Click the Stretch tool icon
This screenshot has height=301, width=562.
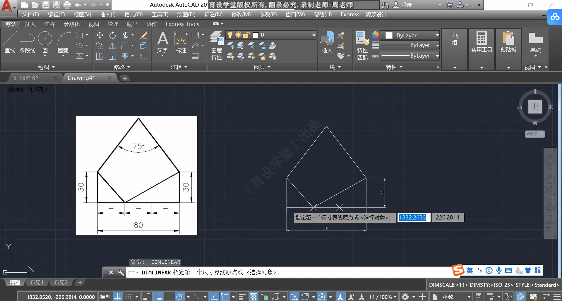tap(100, 56)
